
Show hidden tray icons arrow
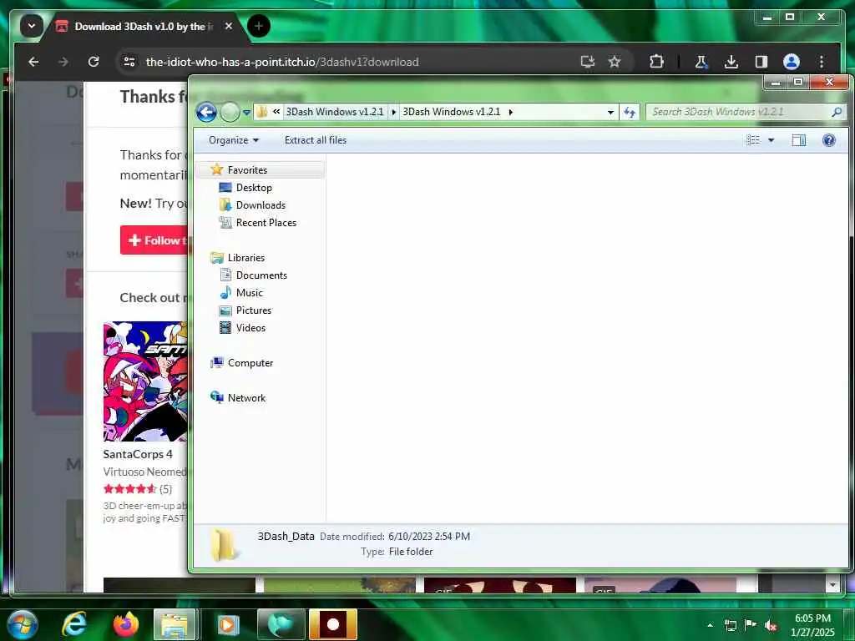(710, 625)
